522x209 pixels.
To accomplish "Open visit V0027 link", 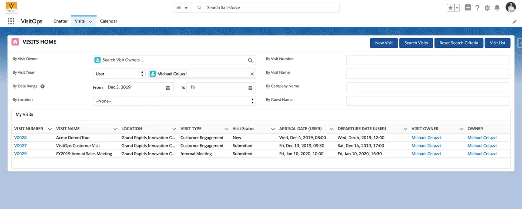I will tap(20, 146).
